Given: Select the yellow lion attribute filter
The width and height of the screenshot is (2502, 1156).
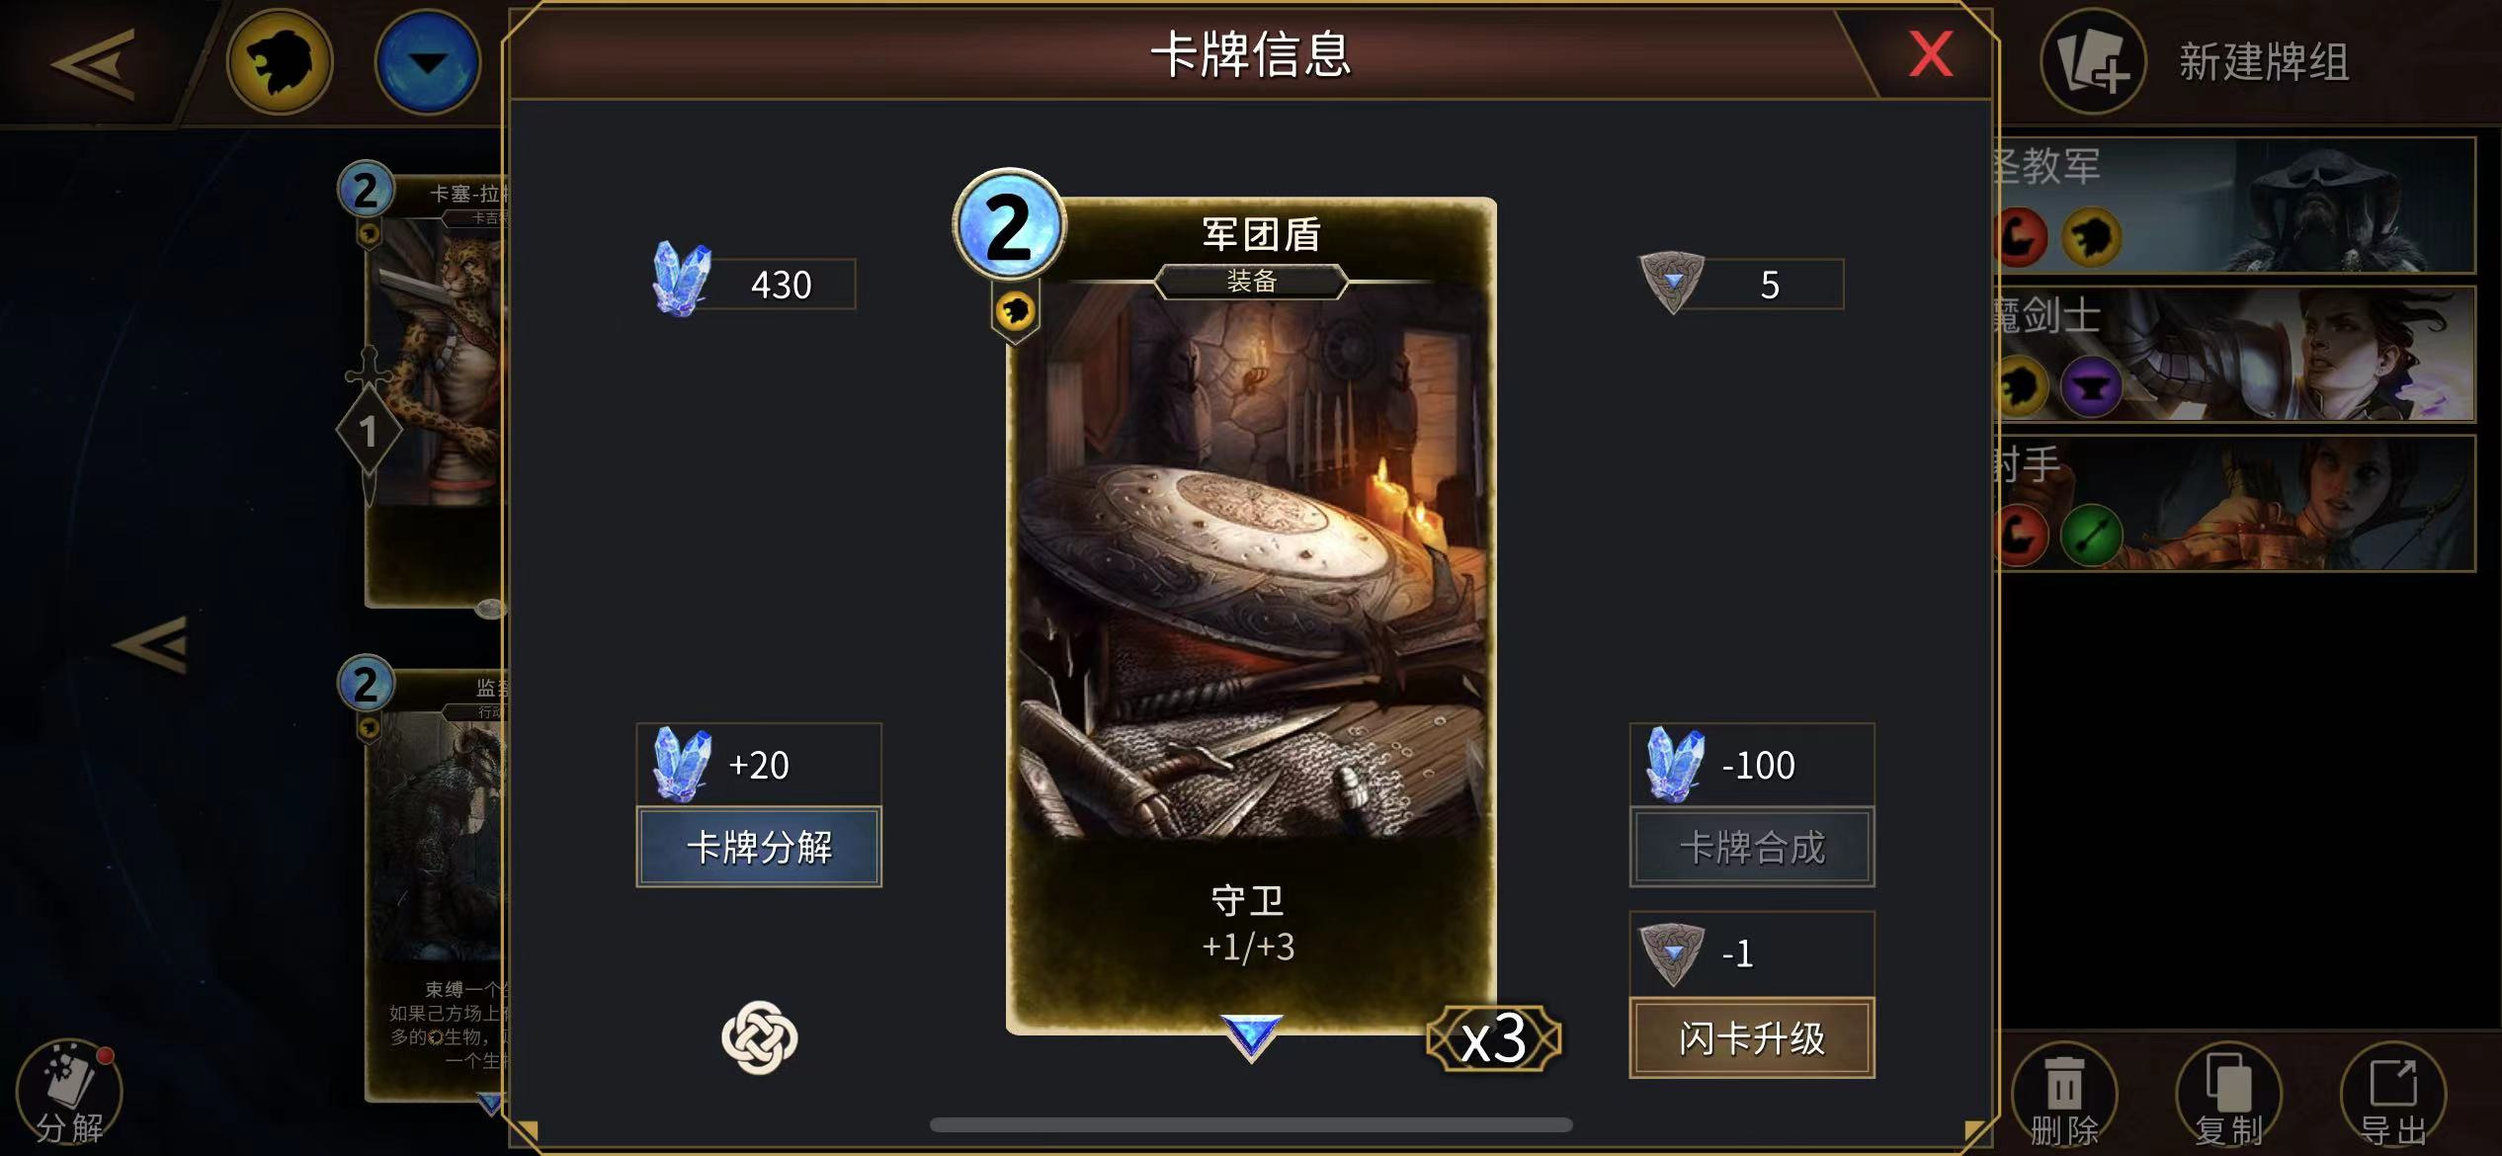Looking at the screenshot, I should click(x=280, y=62).
